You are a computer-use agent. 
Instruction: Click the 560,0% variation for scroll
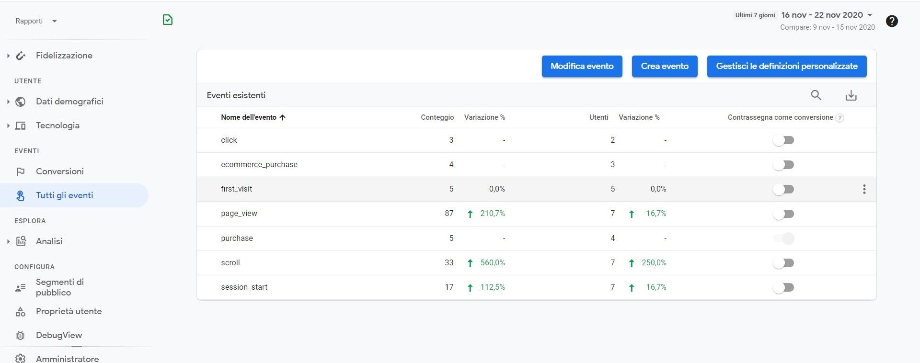493,263
